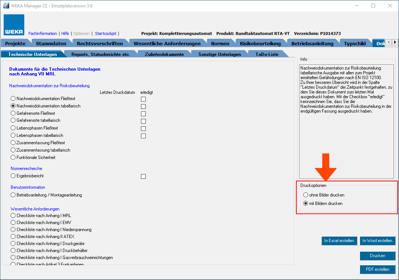The width and height of the screenshot is (399, 280).
Task: Click the tab scroll left arrow
Action: pos(389,42)
